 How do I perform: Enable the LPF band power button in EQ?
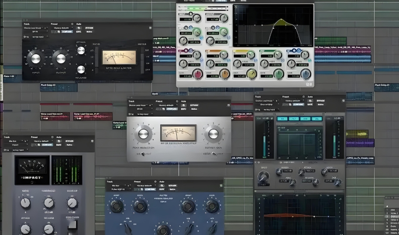pyautogui.click(x=228, y=38)
